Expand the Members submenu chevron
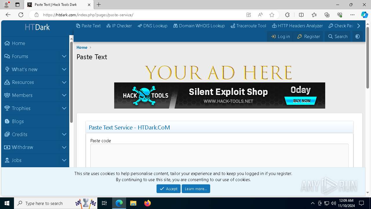Viewport: 371px width, 209px height. (x=64, y=95)
